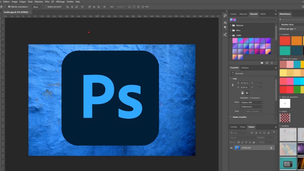Open the Calque dropdown in options bar
This screenshot has height=171, width=304.
pyautogui.click(x=37, y=7)
